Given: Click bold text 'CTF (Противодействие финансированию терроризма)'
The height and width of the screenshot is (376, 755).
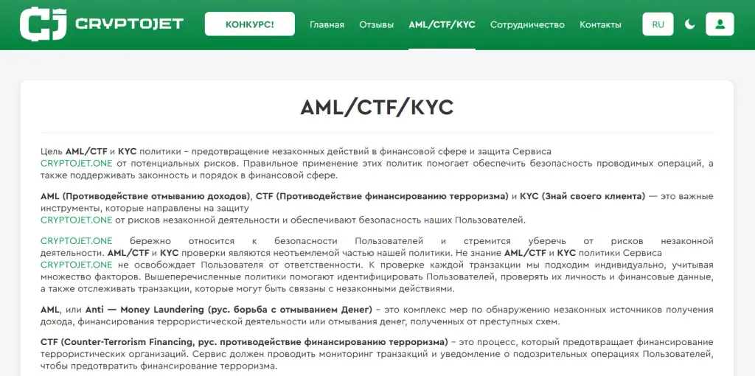Looking at the screenshot, I should point(383,196).
